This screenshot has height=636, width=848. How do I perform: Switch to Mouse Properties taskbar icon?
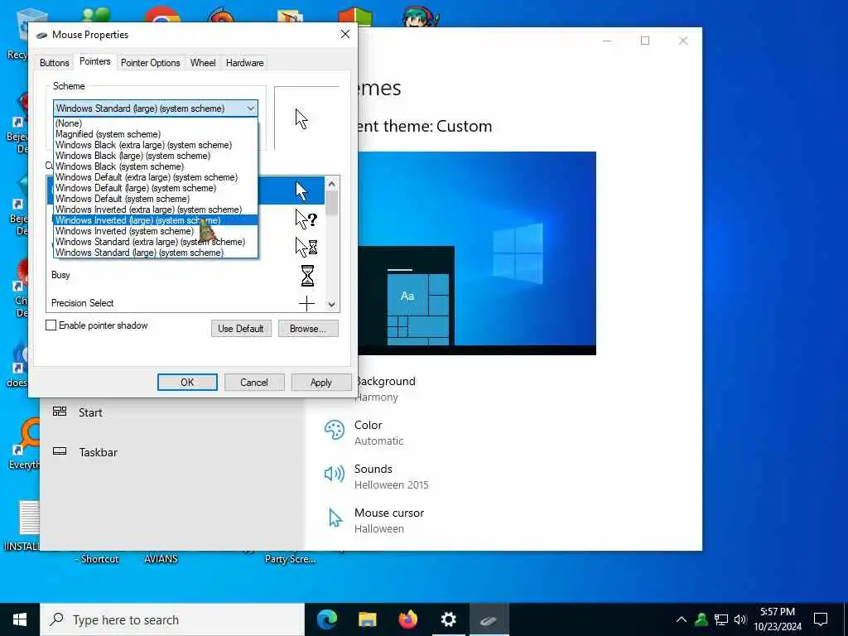(x=489, y=619)
